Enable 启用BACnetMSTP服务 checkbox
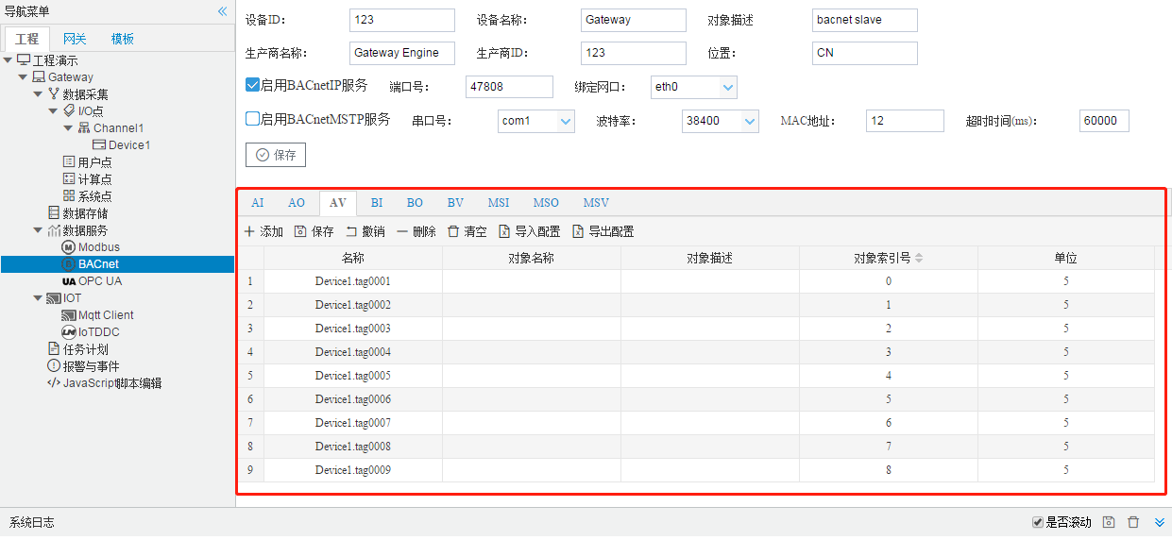The height and width of the screenshot is (557, 1172). coord(252,119)
